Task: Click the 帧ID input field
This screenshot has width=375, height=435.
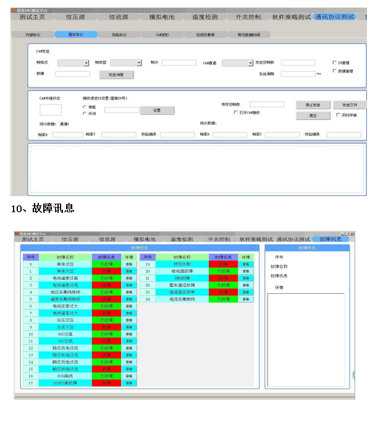Action: pyautogui.click(x=179, y=62)
